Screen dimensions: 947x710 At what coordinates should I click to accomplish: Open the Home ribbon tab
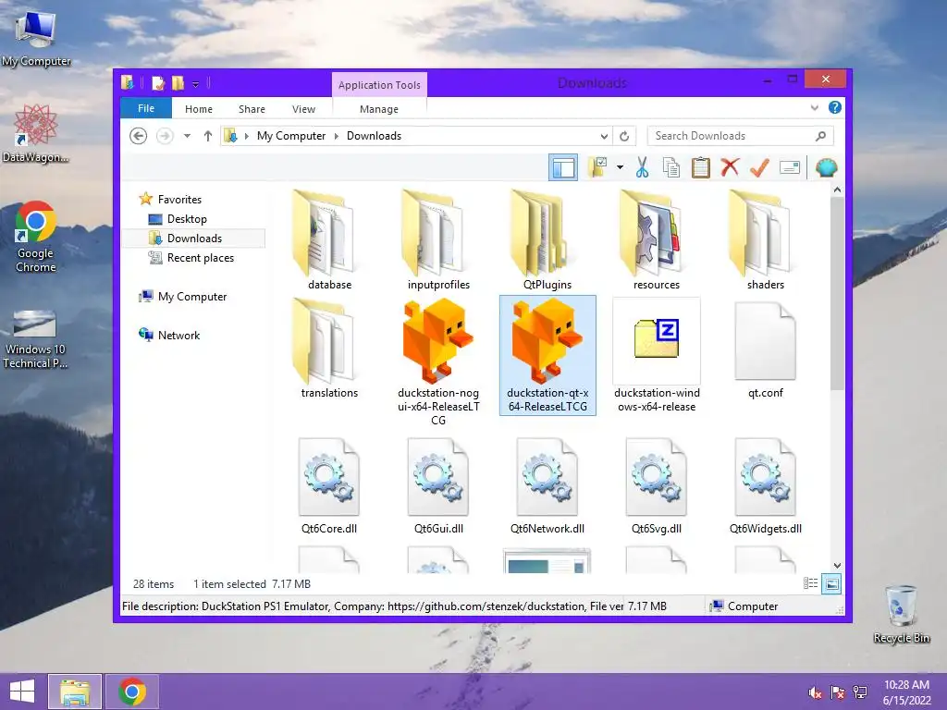pos(199,109)
